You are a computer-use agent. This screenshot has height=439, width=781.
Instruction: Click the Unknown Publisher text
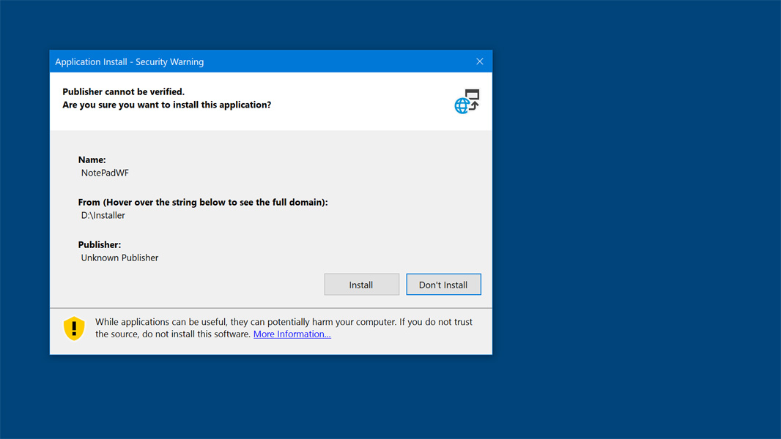tap(119, 258)
